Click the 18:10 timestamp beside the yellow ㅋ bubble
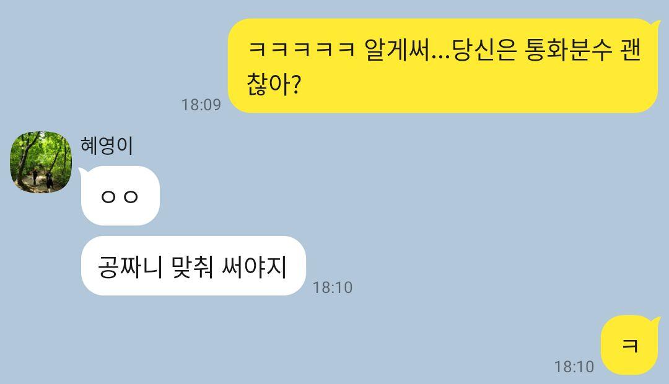This screenshot has width=669, height=384. (574, 367)
